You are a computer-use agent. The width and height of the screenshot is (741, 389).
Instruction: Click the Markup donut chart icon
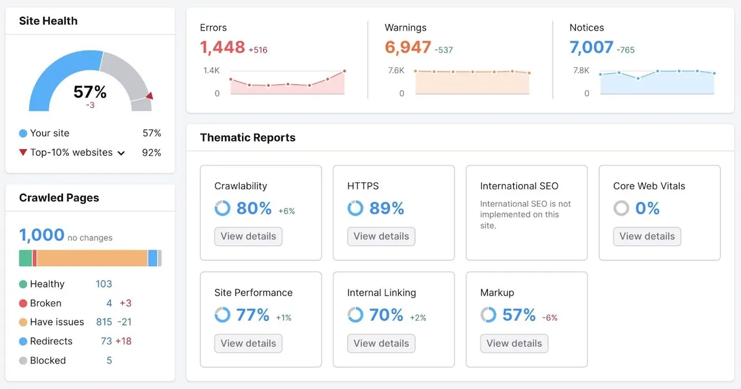pos(488,315)
